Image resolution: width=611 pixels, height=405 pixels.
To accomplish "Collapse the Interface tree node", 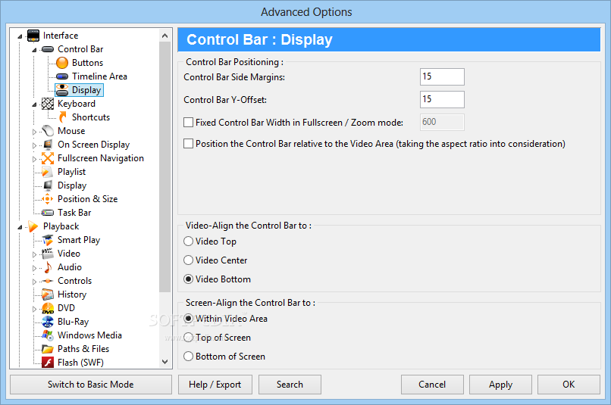I will point(20,36).
